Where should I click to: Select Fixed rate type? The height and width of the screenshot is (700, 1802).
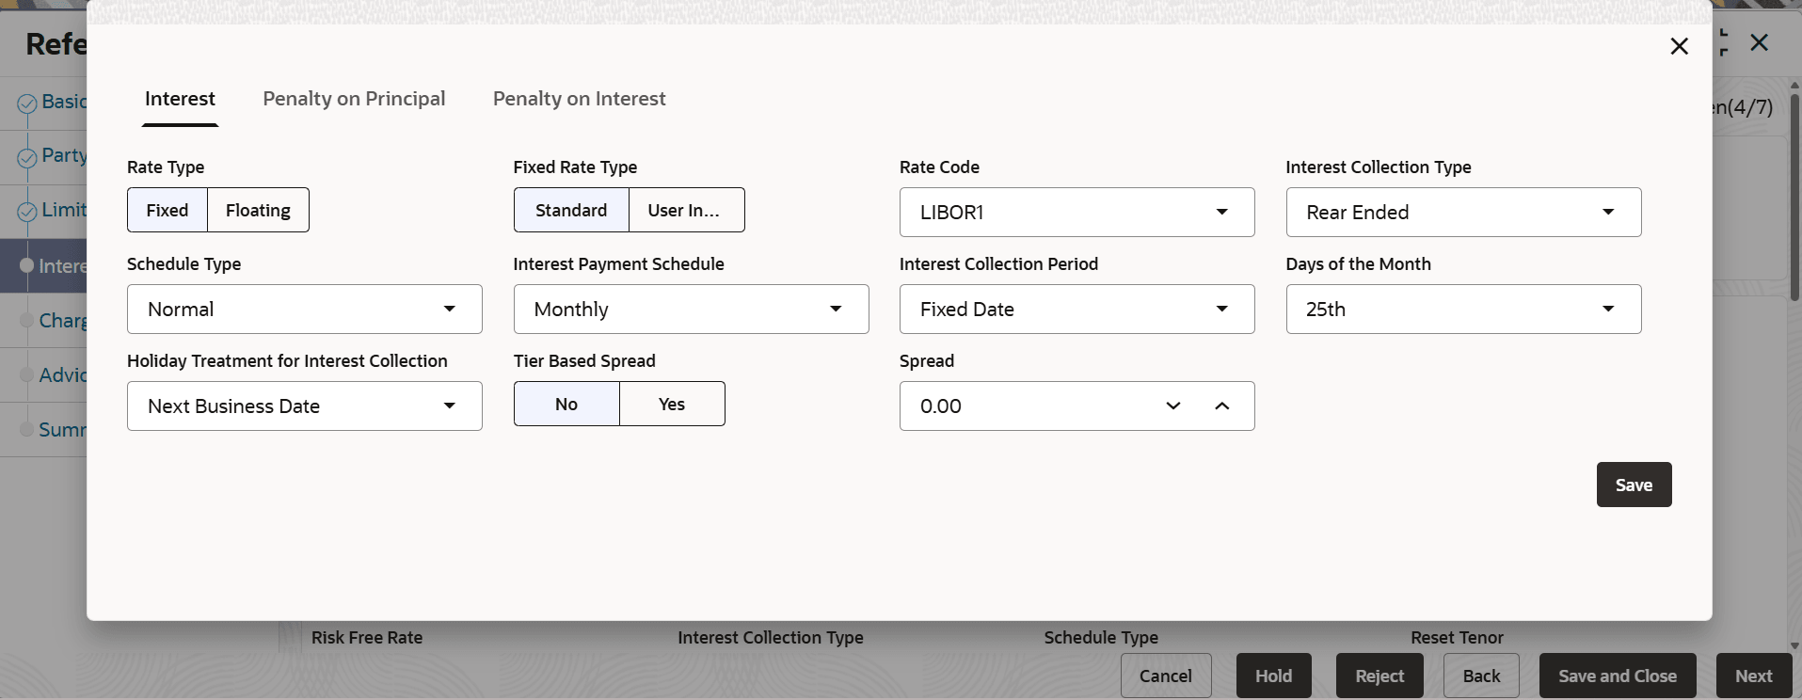point(167,210)
